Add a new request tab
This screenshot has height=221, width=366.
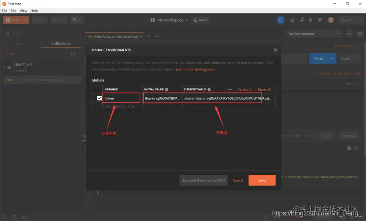149,36
